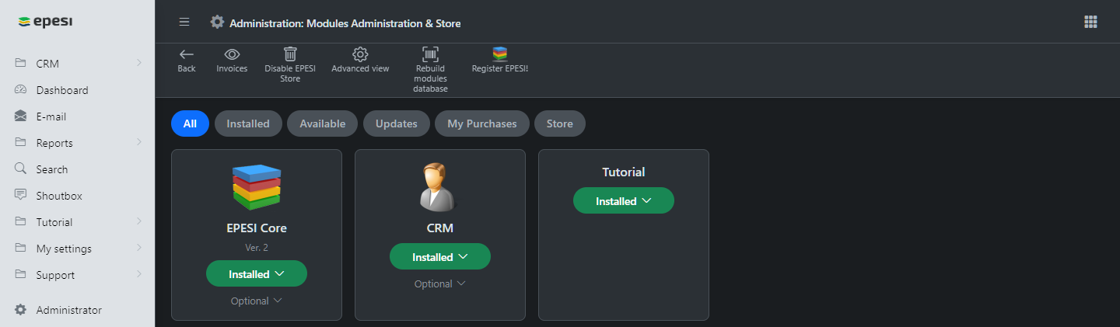Click the My settings folder icon

point(21,248)
